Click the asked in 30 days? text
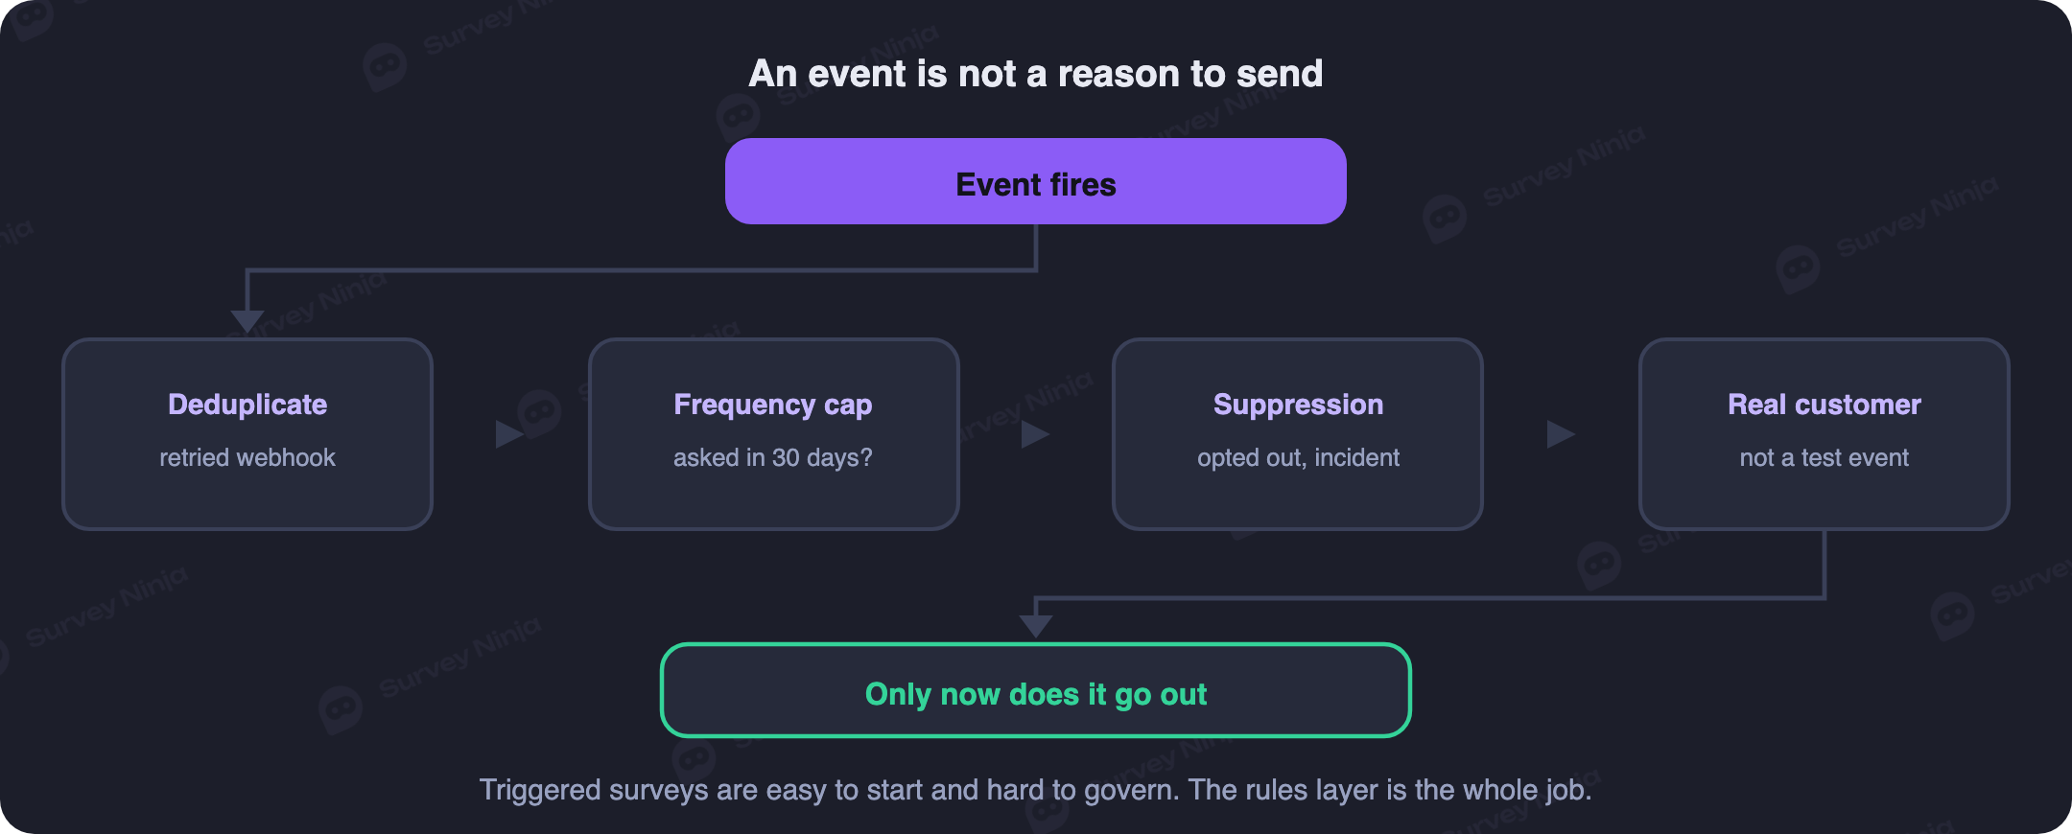This screenshot has width=2072, height=834. click(x=773, y=457)
